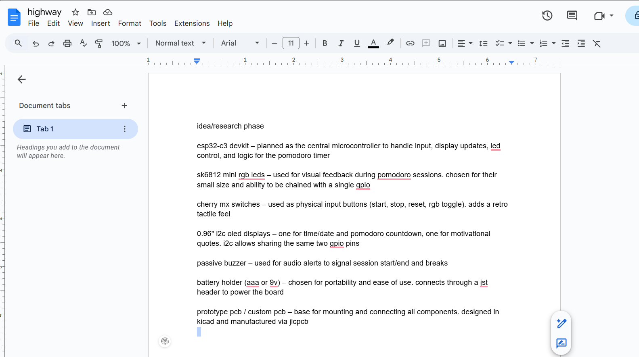Click the insert link icon
Viewport: 639px width, 357px height.
(x=410, y=44)
